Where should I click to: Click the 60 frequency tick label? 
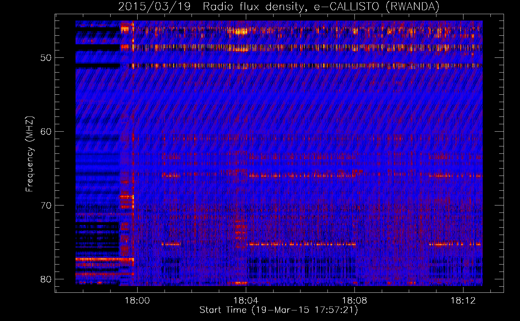(46, 132)
